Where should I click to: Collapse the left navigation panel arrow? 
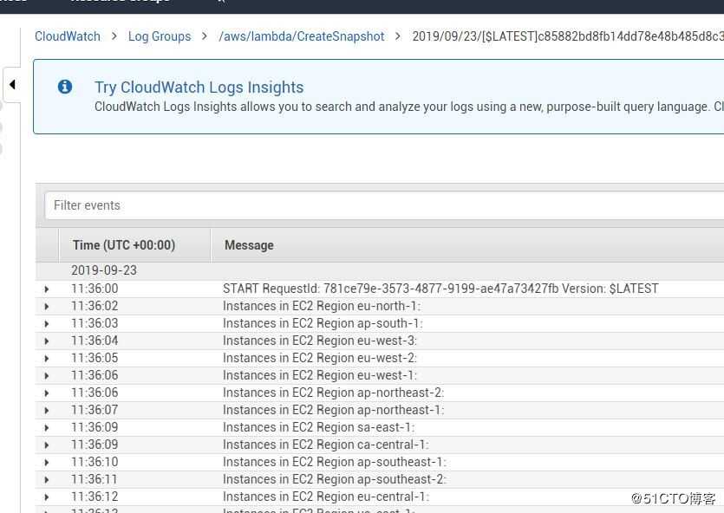12,84
